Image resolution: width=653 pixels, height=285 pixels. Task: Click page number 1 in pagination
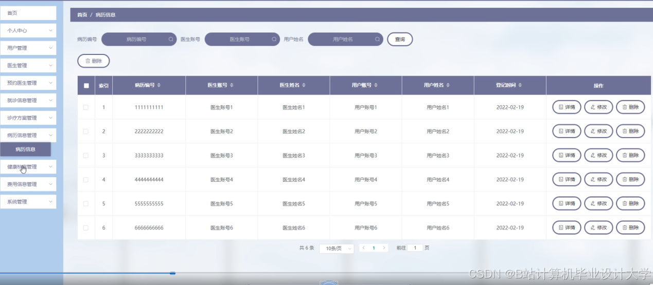point(374,248)
